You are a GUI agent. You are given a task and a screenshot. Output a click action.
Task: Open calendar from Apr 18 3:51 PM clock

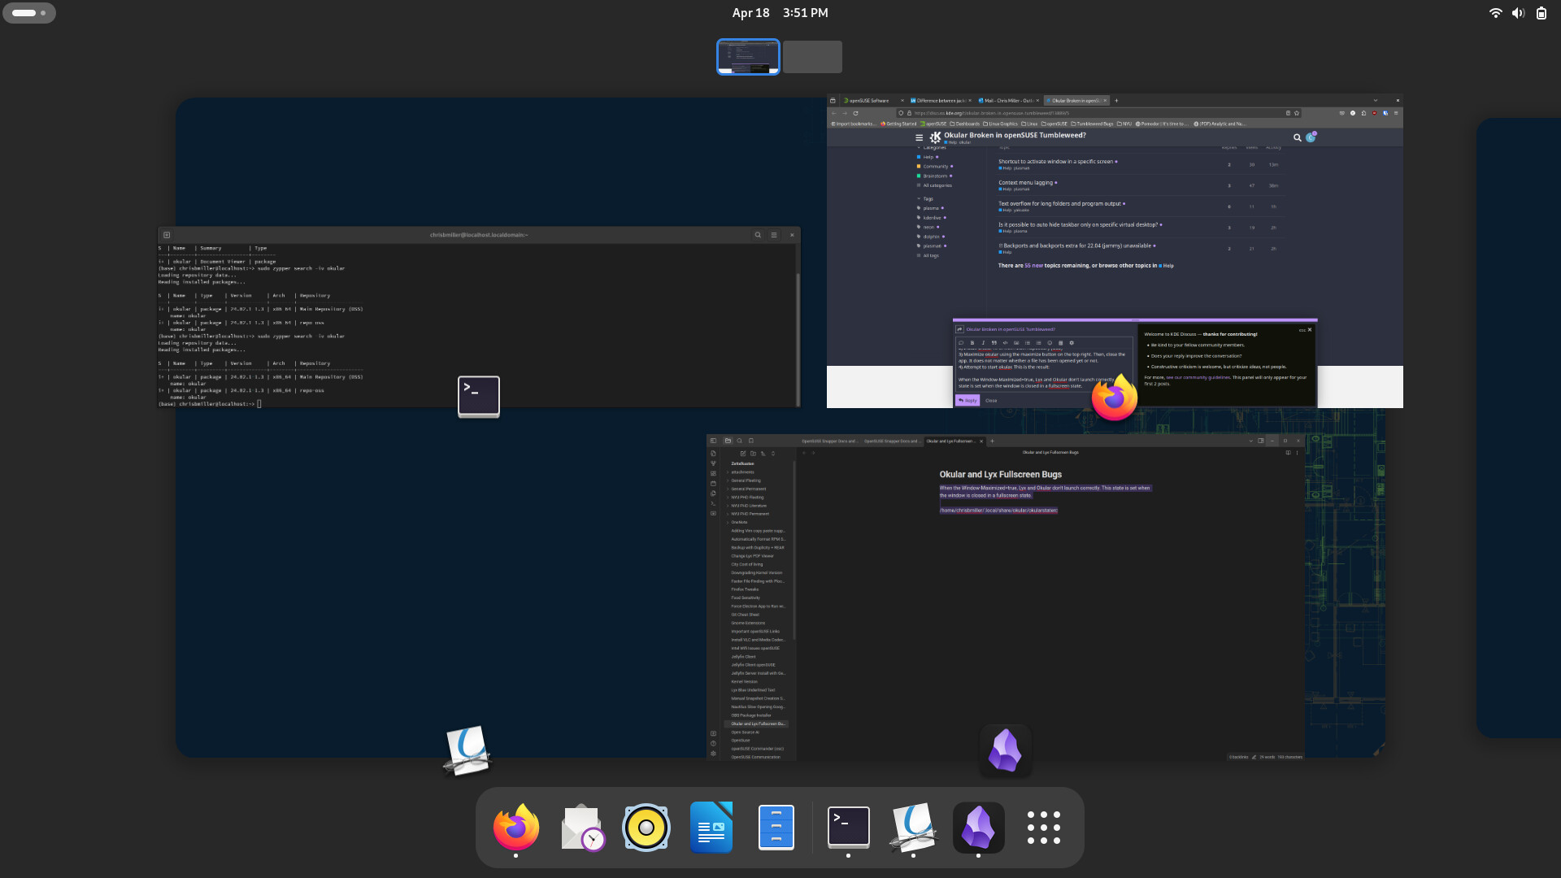(x=780, y=13)
